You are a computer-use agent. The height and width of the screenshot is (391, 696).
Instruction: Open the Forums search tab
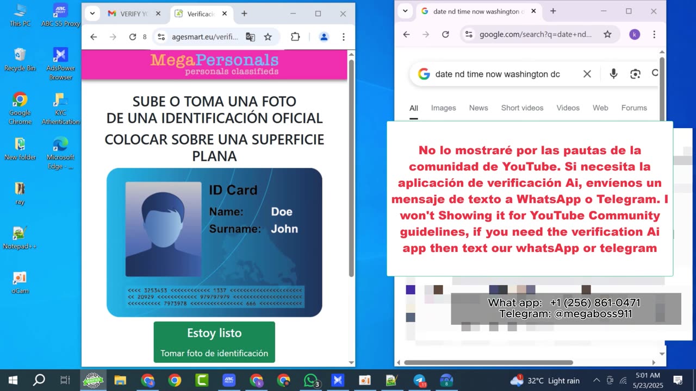[634, 108]
